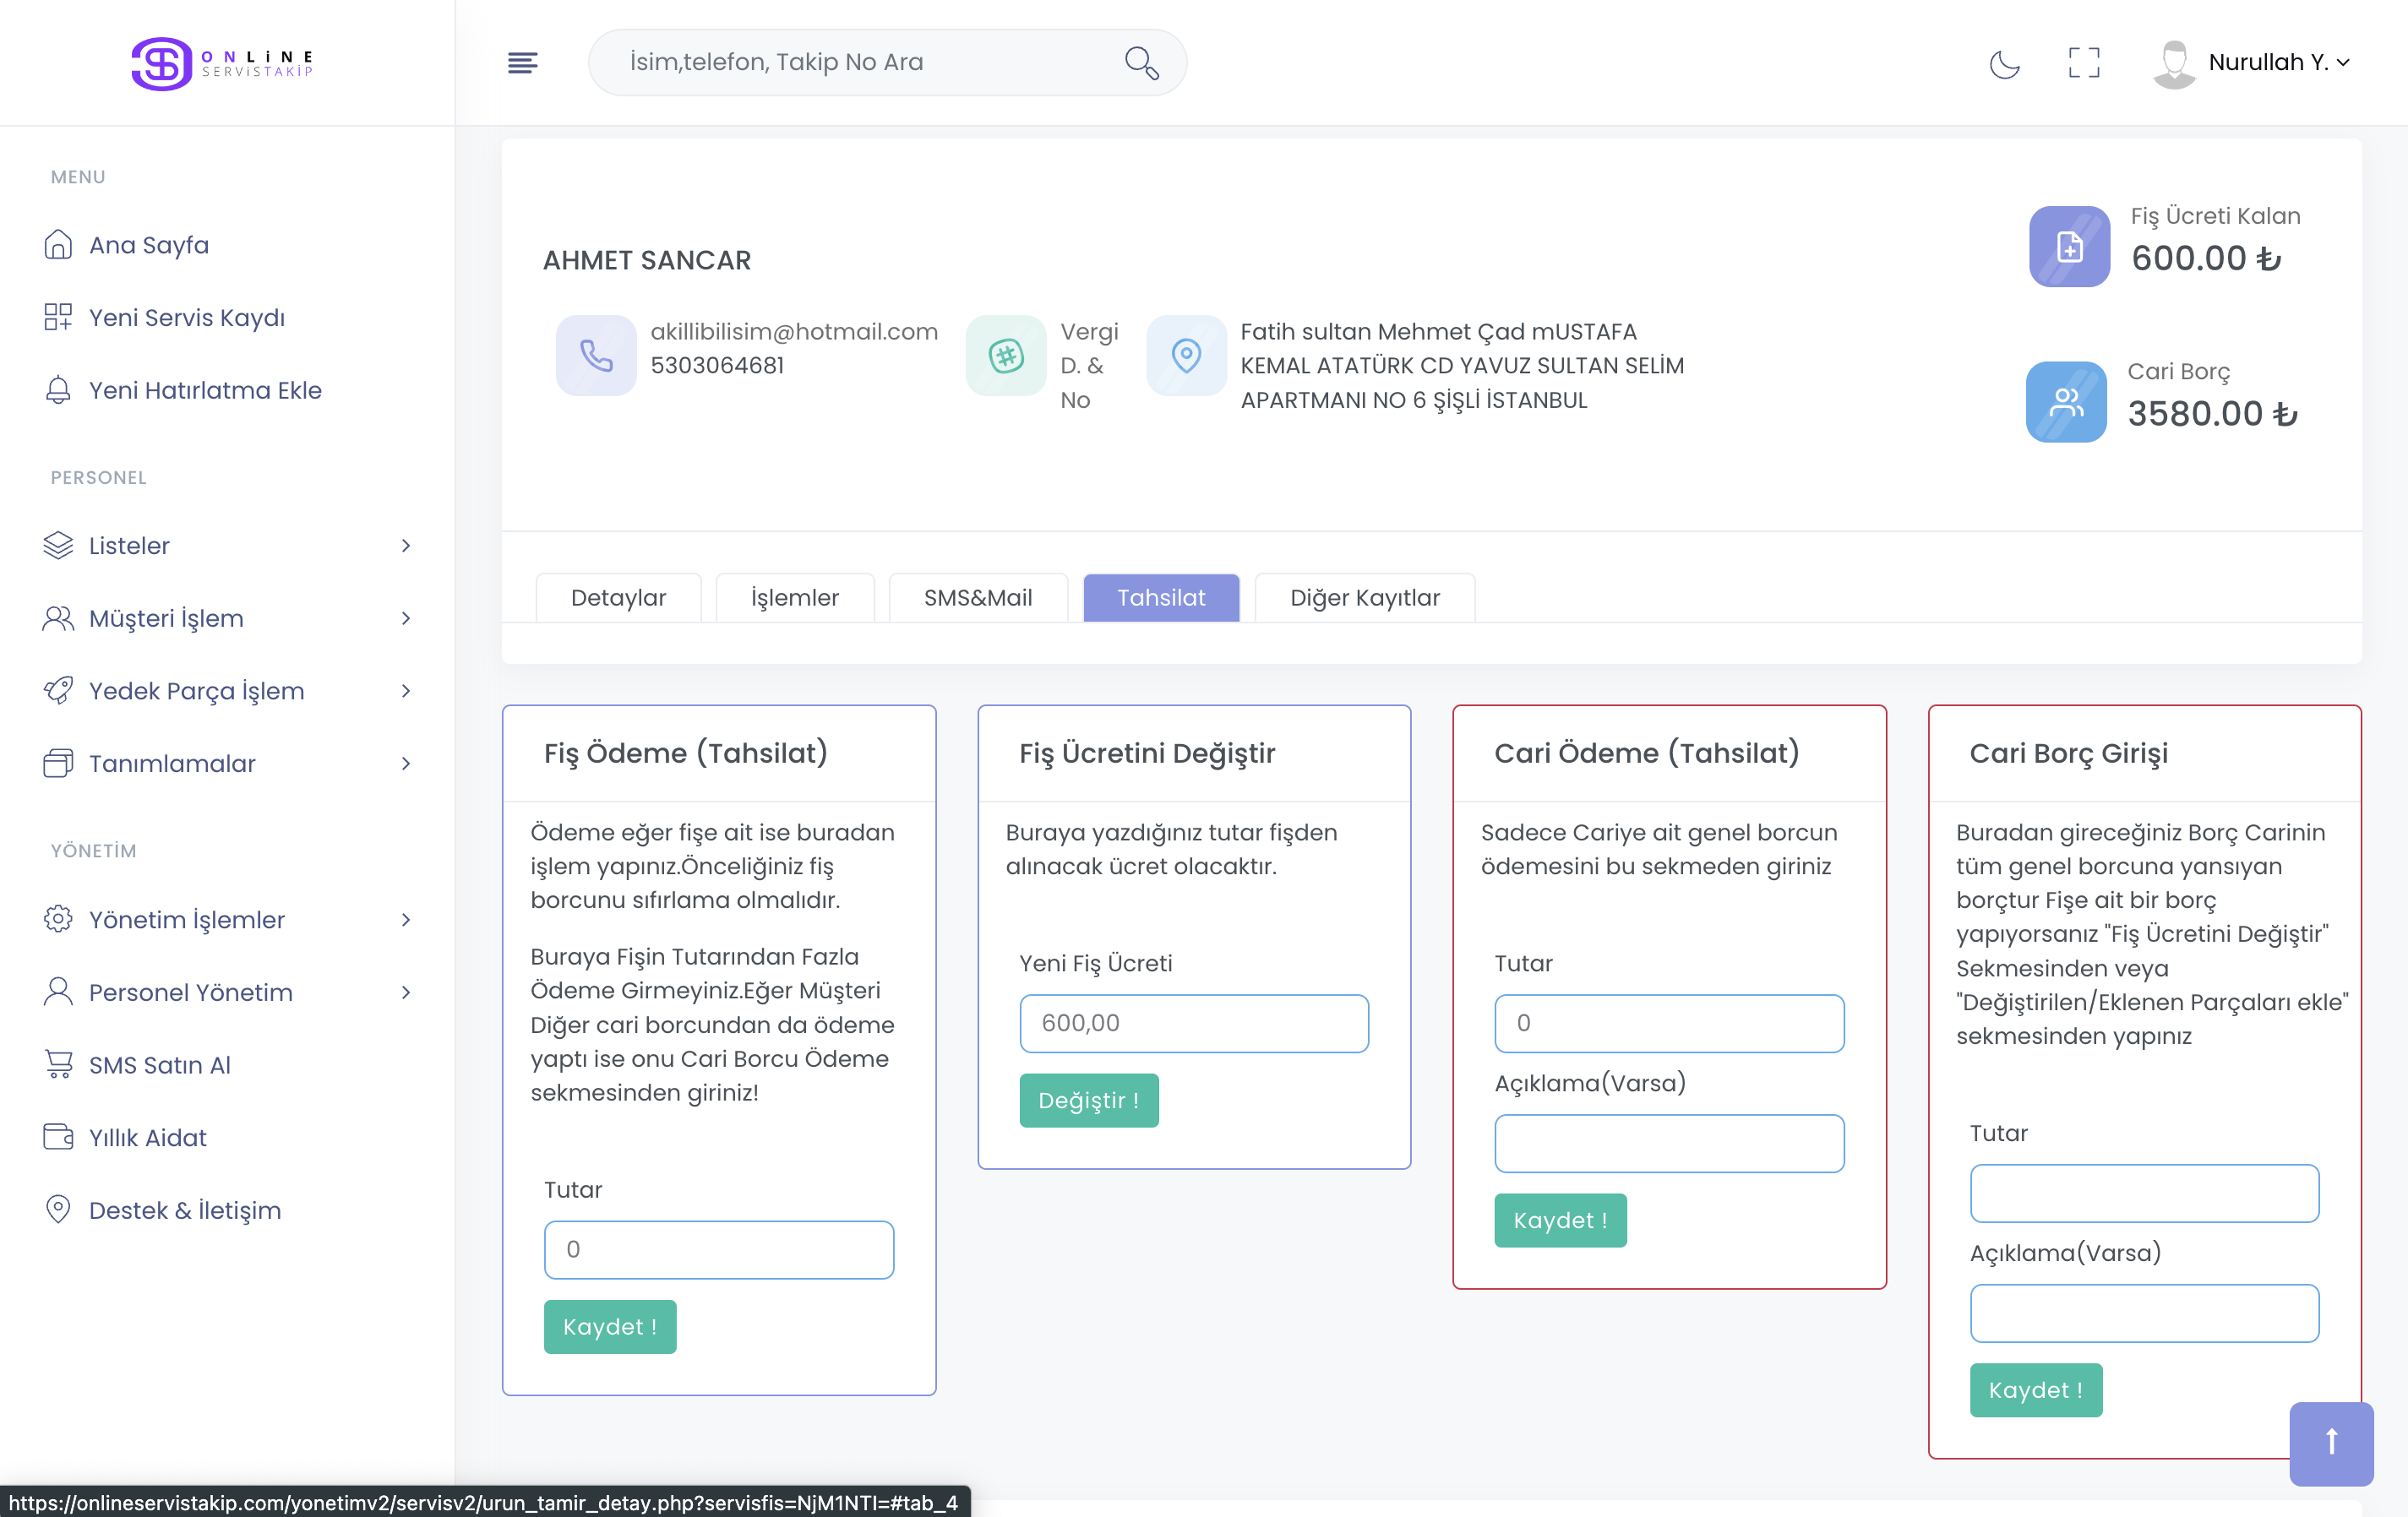Click the phone contact icon

tap(596, 356)
